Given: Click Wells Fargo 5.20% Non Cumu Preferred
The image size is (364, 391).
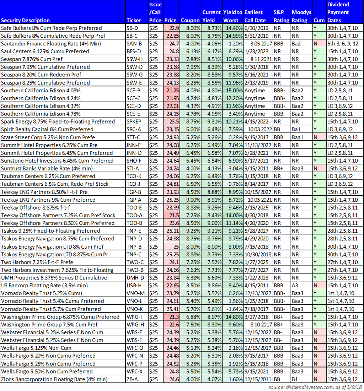Looking at the screenshot, I should coord(48,355).
